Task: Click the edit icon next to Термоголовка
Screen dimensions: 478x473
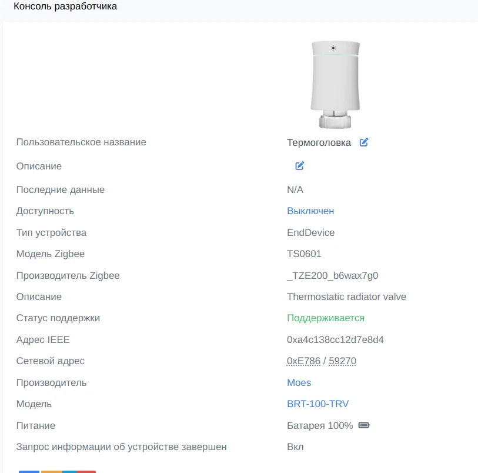Action: pos(364,142)
